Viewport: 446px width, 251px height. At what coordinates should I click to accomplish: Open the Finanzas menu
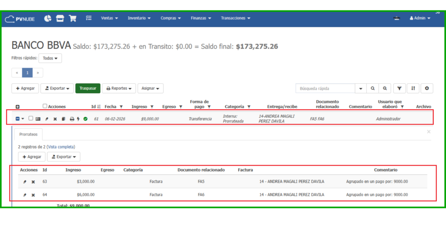[201, 18]
